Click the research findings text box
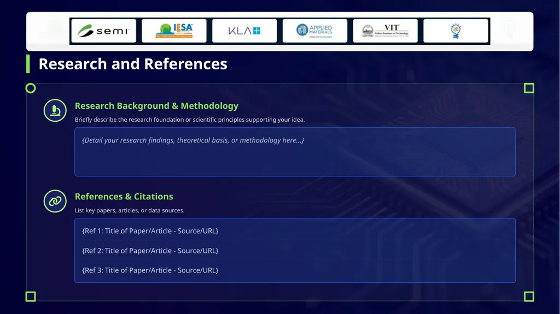 coord(295,152)
